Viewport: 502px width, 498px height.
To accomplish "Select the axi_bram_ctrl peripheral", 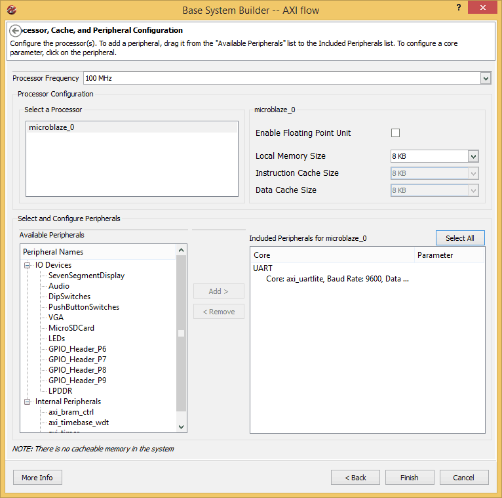I will pyautogui.click(x=71, y=412).
